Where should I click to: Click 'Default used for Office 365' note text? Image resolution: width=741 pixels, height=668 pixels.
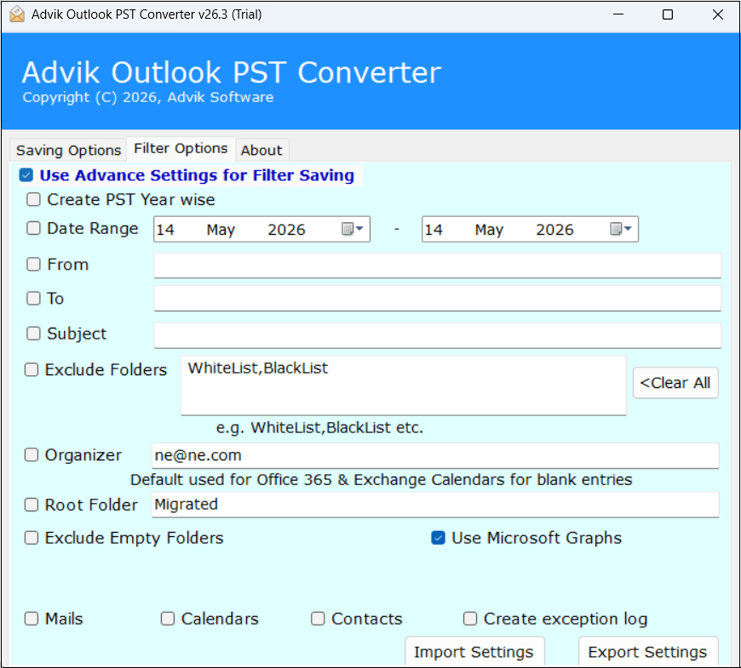point(381,480)
